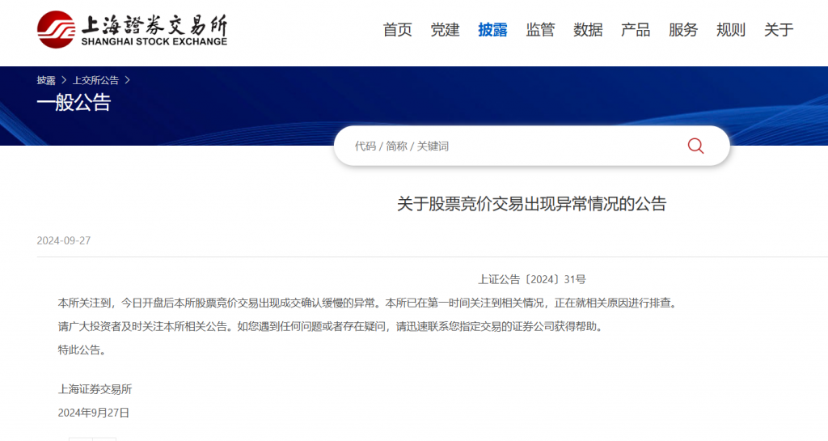Open the 监管 menu item

tap(540, 30)
